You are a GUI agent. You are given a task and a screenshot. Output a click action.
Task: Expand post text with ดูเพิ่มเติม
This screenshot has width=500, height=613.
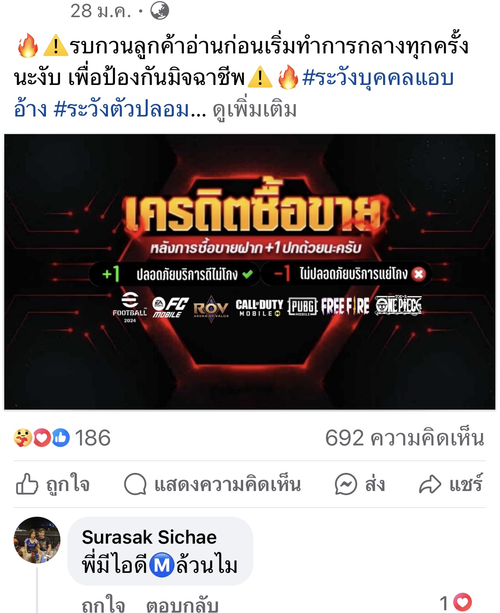[x=254, y=110]
